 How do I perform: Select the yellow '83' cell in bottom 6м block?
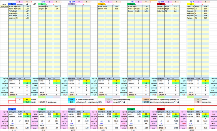click(57, 114)
